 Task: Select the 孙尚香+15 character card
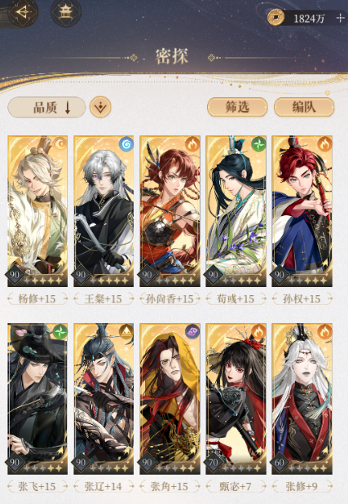pos(170,211)
